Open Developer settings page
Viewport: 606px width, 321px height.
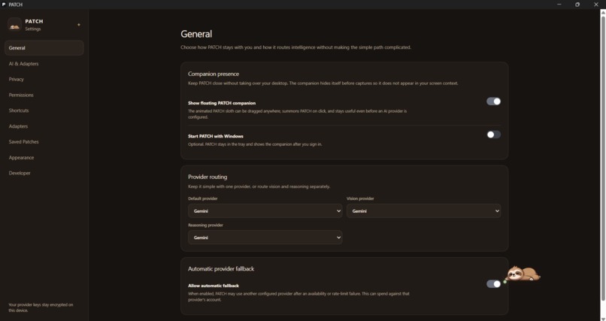pos(44,173)
